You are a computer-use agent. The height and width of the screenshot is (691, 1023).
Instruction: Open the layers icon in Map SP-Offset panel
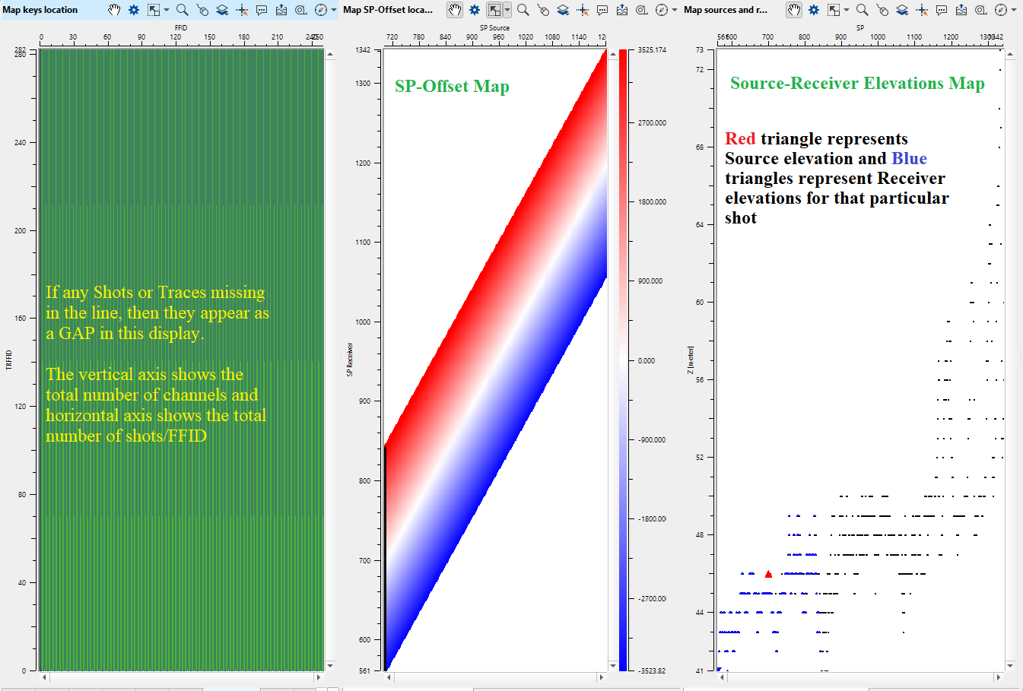tap(563, 10)
